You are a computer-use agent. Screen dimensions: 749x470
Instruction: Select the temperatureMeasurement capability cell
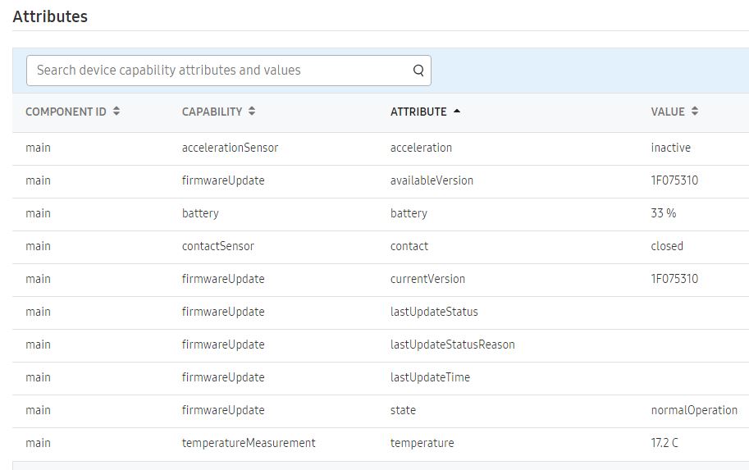pyautogui.click(x=249, y=443)
